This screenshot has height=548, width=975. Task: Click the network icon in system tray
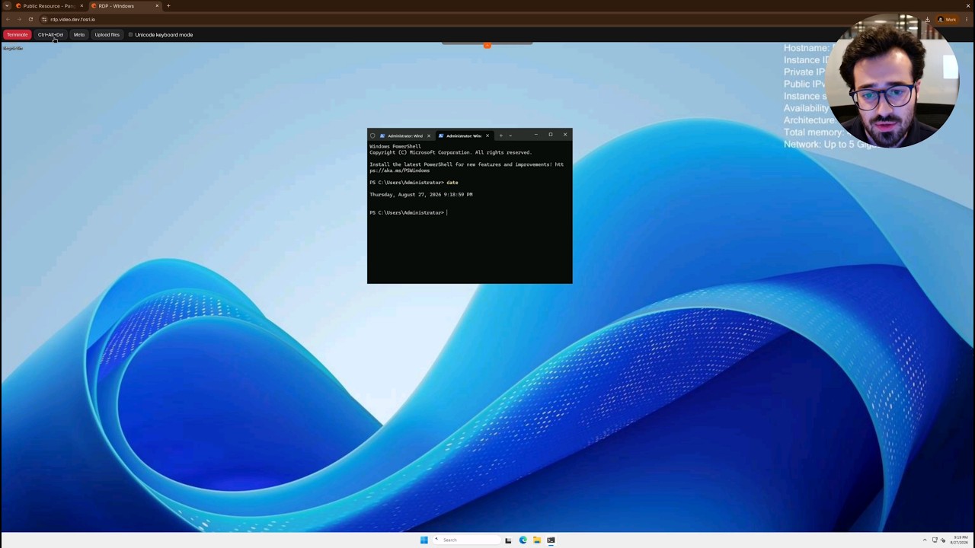point(935,540)
